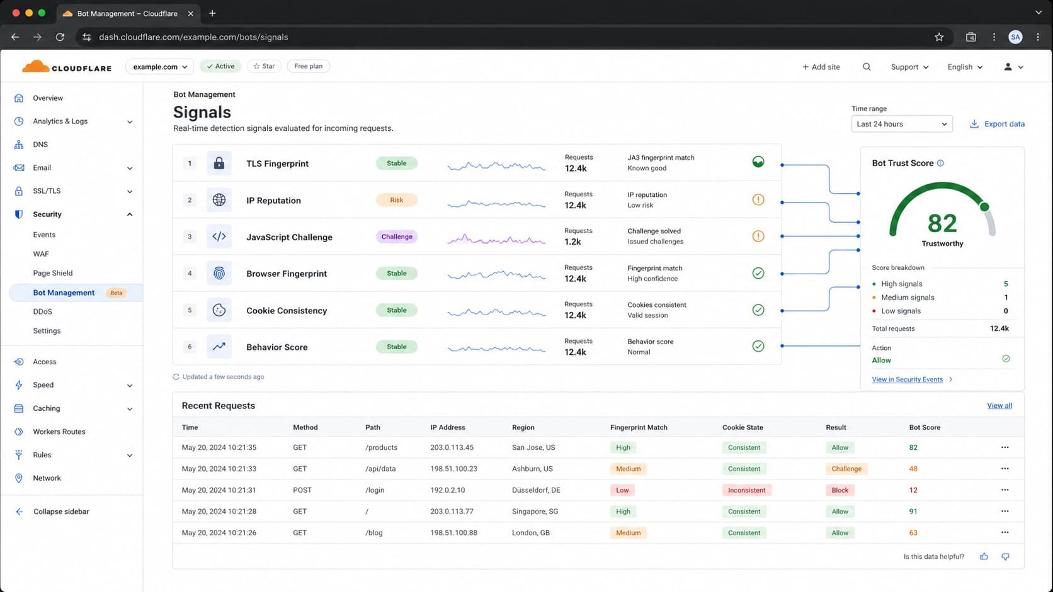1053x592 pixels.
Task: Click the IP Reputation globe icon
Action: 219,200
